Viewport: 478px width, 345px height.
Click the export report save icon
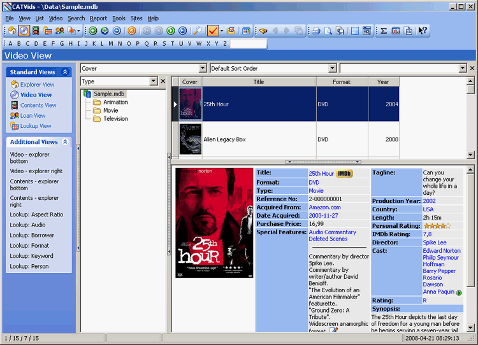pyautogui.click(x=340, y=31)
